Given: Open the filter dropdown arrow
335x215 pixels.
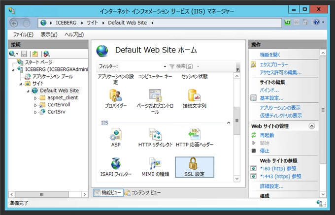Looking at the screenshot, I should pyautogui.click(x=165, y=66).
